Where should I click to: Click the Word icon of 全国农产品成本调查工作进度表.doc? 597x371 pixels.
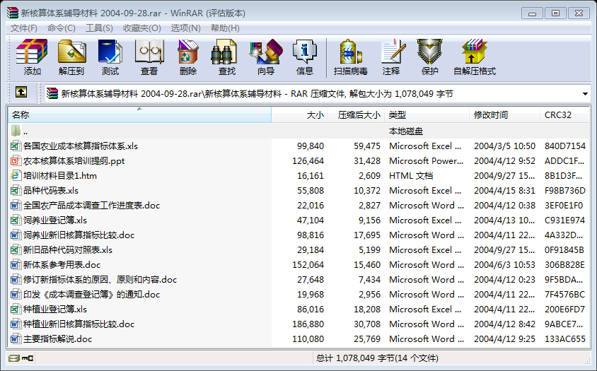tap(16, 205)
